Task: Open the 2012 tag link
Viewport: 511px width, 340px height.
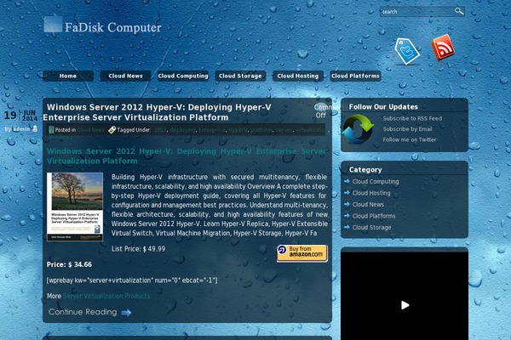Action: click(x=160, y=130)
